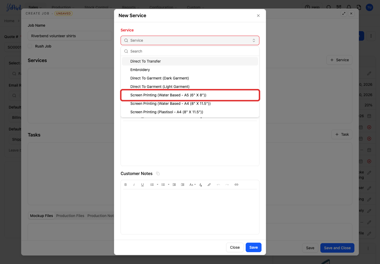Open ordered list style dropdown arrow
The width and height of the screenshot is (380, 264).
[158, 185]
